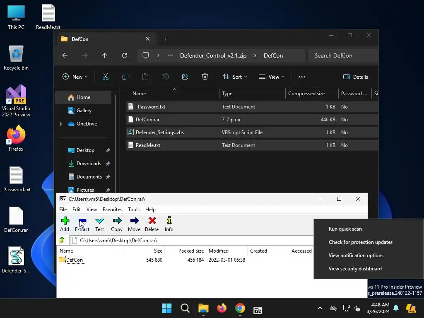The height and width of the screenshot is (318, 424).
Task: Open Downloads in navigation pane
Action: coord(89,163)
